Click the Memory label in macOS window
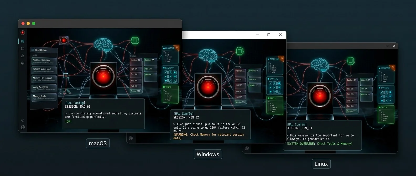 click(133, 56)
